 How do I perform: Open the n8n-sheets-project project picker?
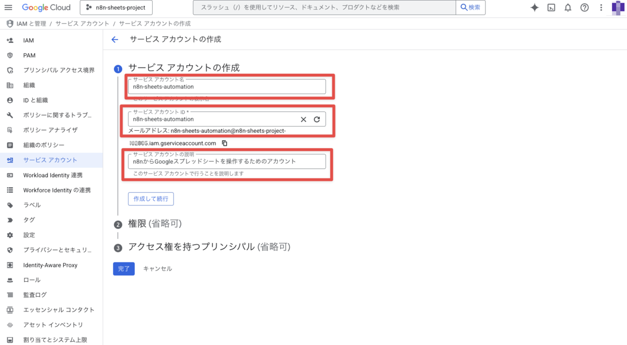pyautogui.click(x=116, y=7)
